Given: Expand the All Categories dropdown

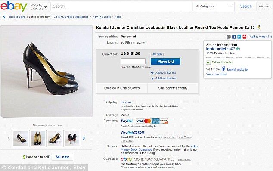Looking at the screenshot, I should coord(214,6).
